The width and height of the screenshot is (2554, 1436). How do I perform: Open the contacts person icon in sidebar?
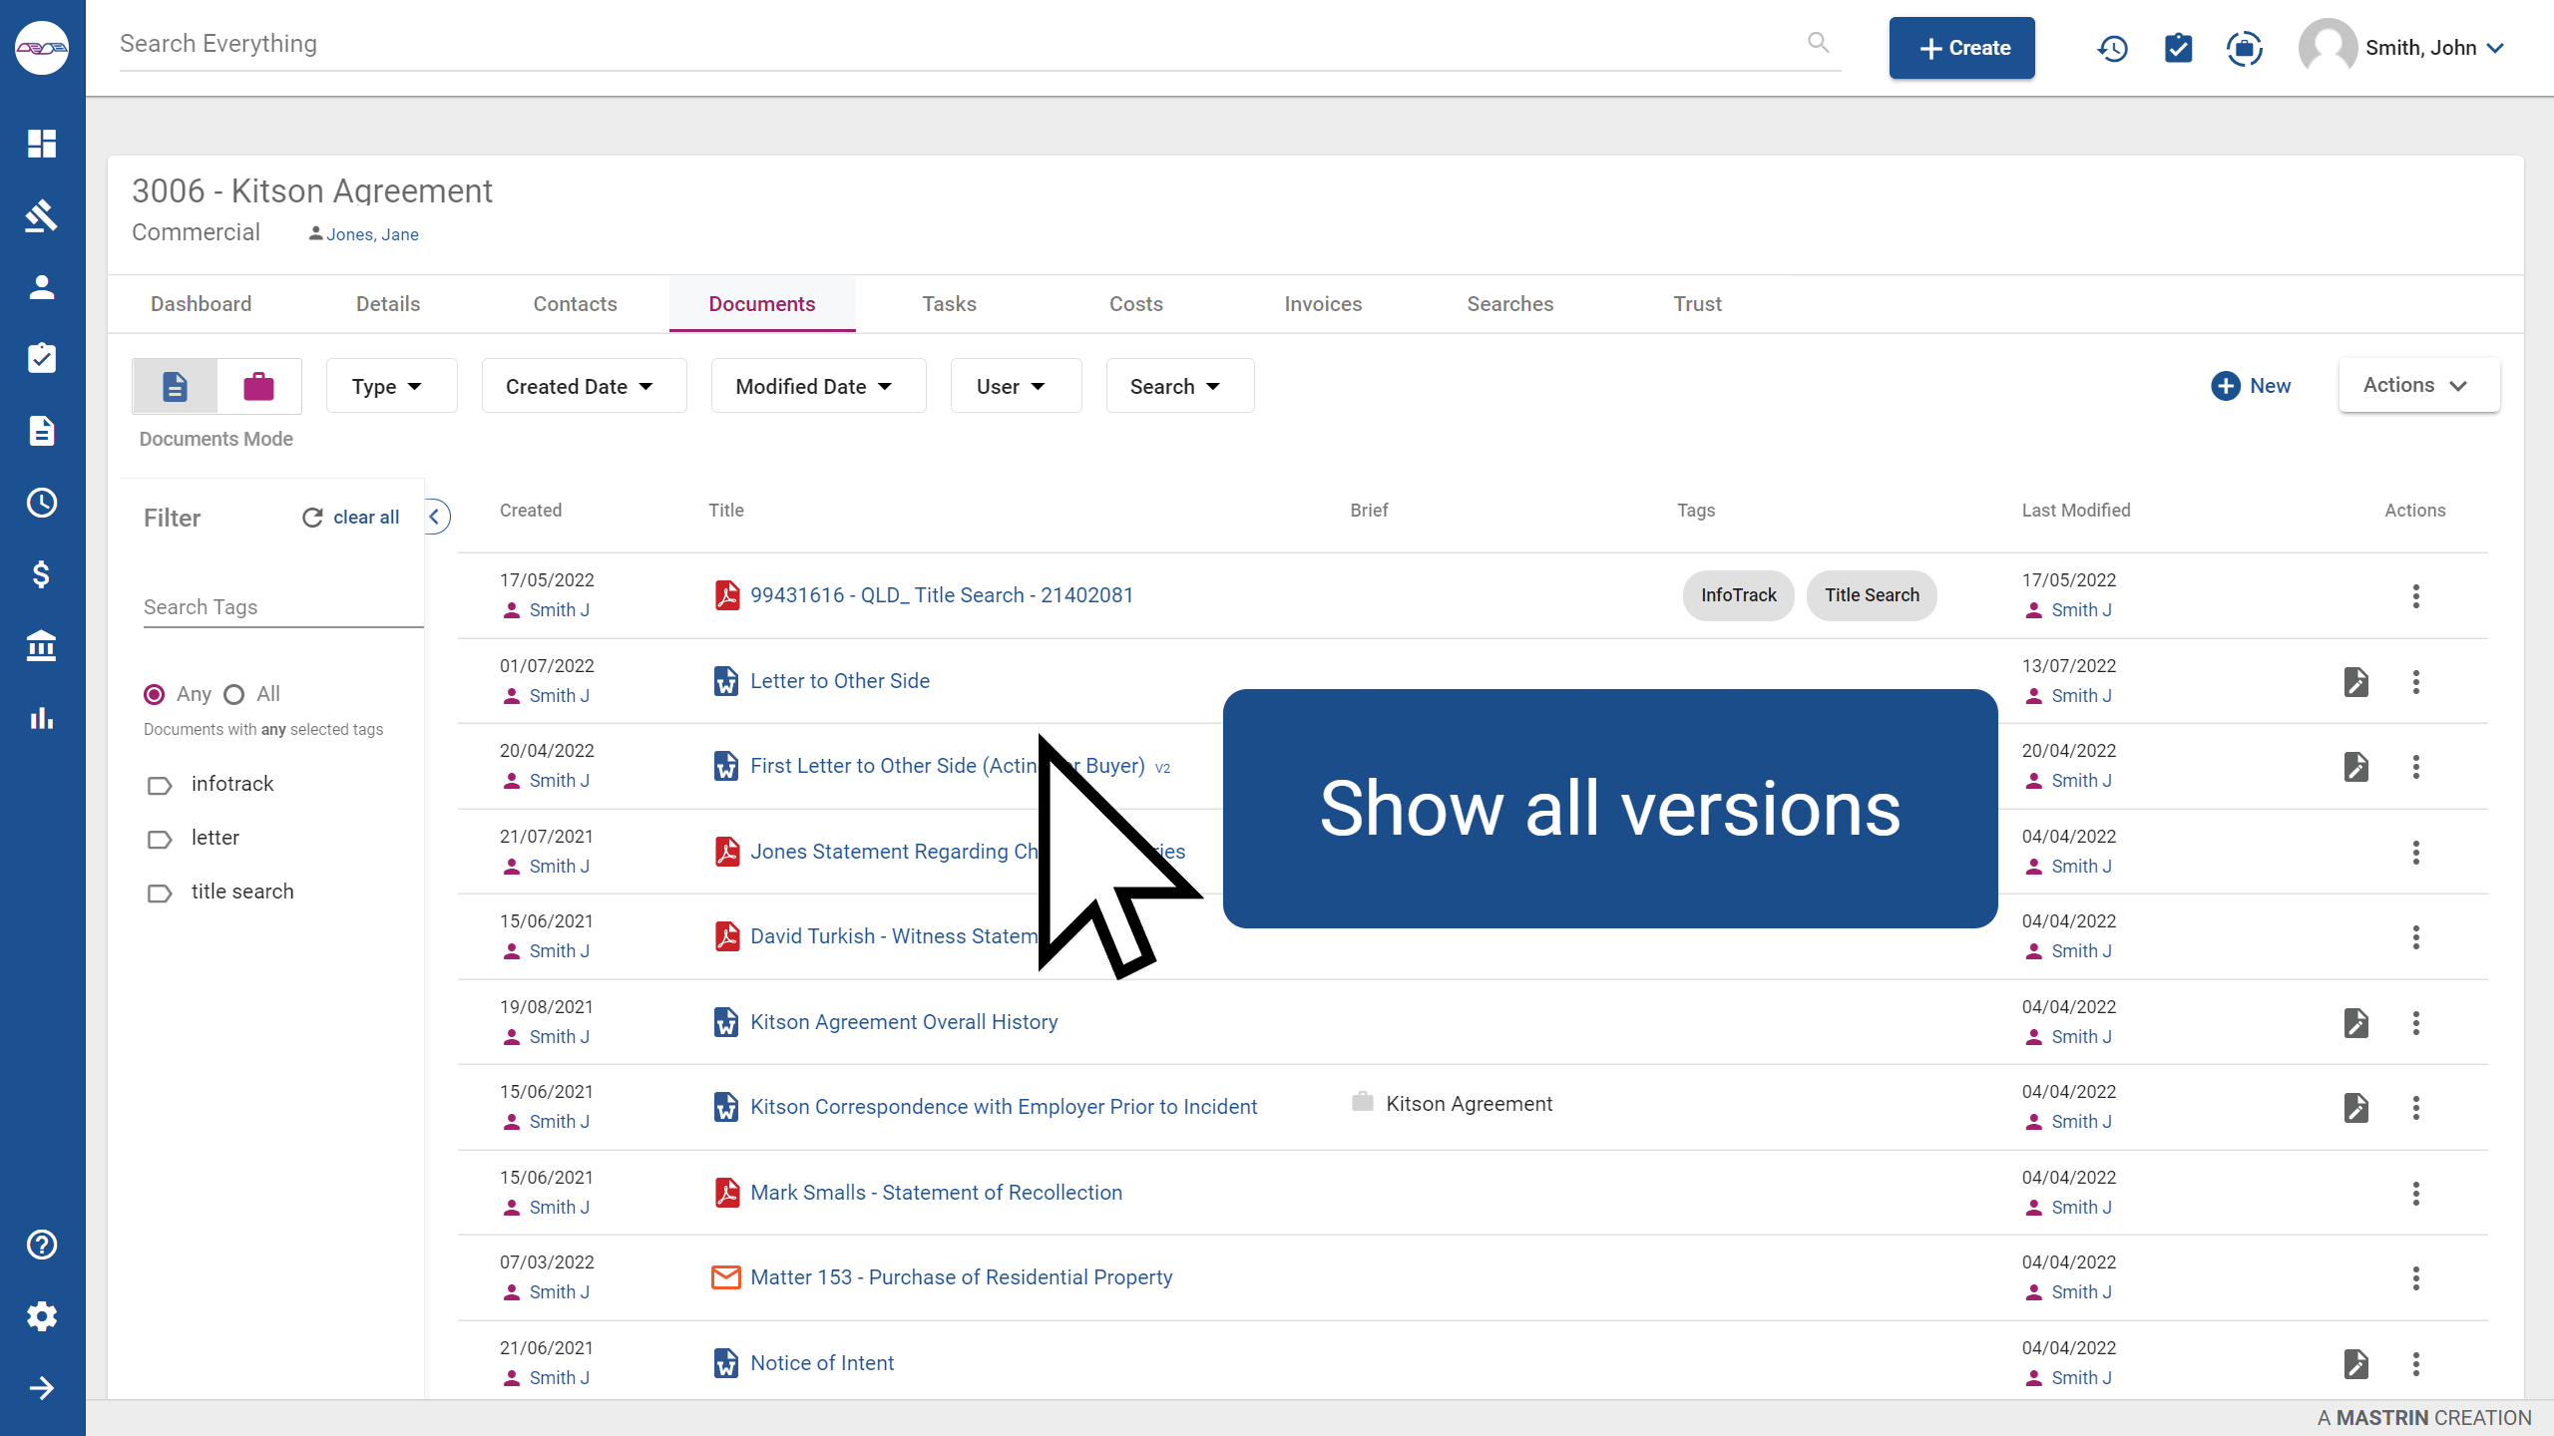tap(42, 287)
